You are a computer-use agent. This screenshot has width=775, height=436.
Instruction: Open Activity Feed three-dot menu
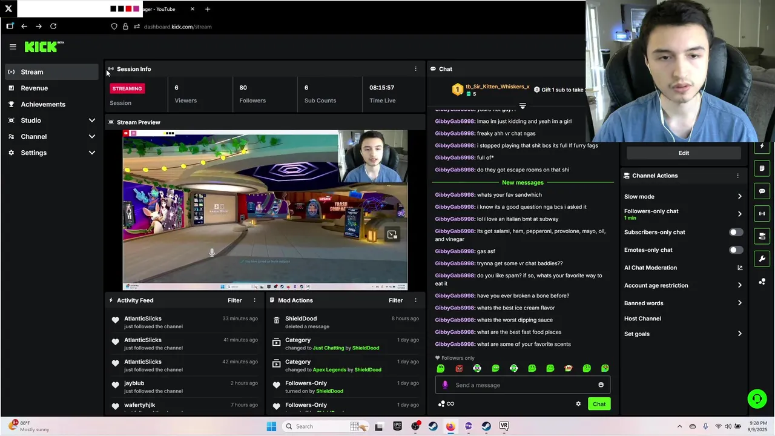(254, 300)
